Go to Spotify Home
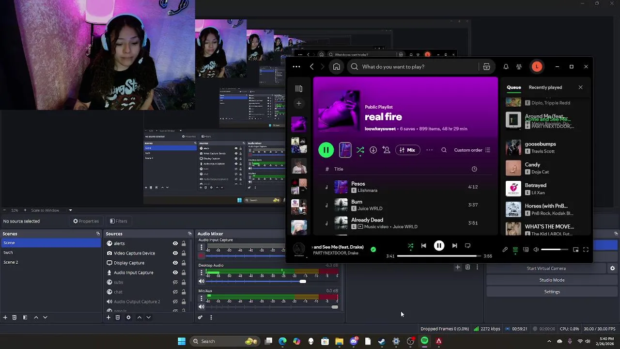The image size is (620, 349). pyautogui.click(x=337, y=67)
